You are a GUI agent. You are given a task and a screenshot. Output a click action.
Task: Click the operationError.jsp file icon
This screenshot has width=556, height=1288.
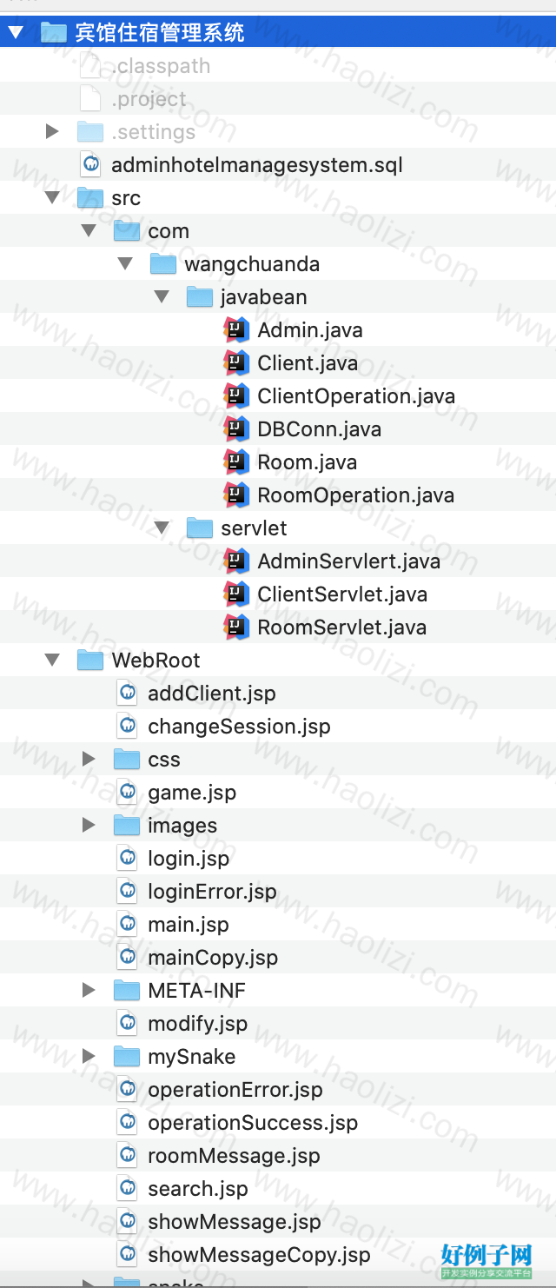pos(127,1090)
